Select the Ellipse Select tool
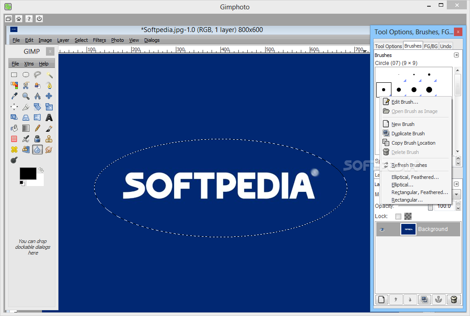Image resolution: width=470 pixels, height=316 pixels. point(26,75)
